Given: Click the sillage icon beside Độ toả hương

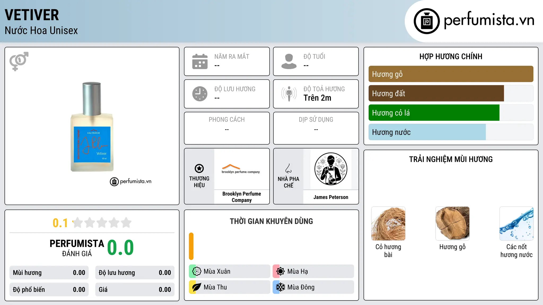Looking at the screenshot, I should [289, 94].
